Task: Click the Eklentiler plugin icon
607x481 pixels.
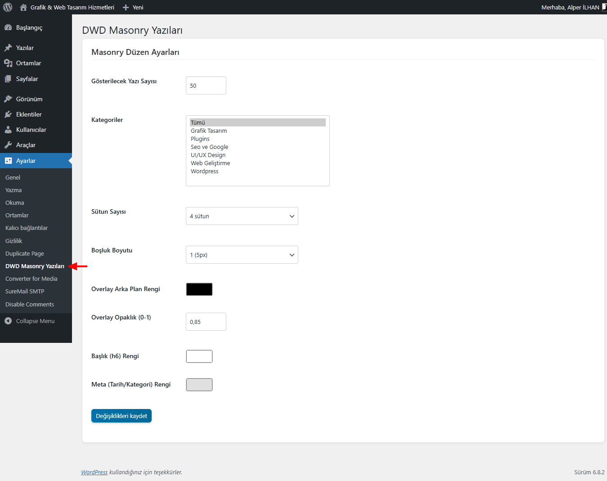Action: click(x=8, y=114)
